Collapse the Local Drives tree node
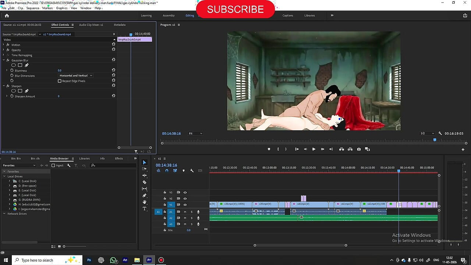Image resolution: width=471 pixels, height=265 pixels. [x=4, y=176]
